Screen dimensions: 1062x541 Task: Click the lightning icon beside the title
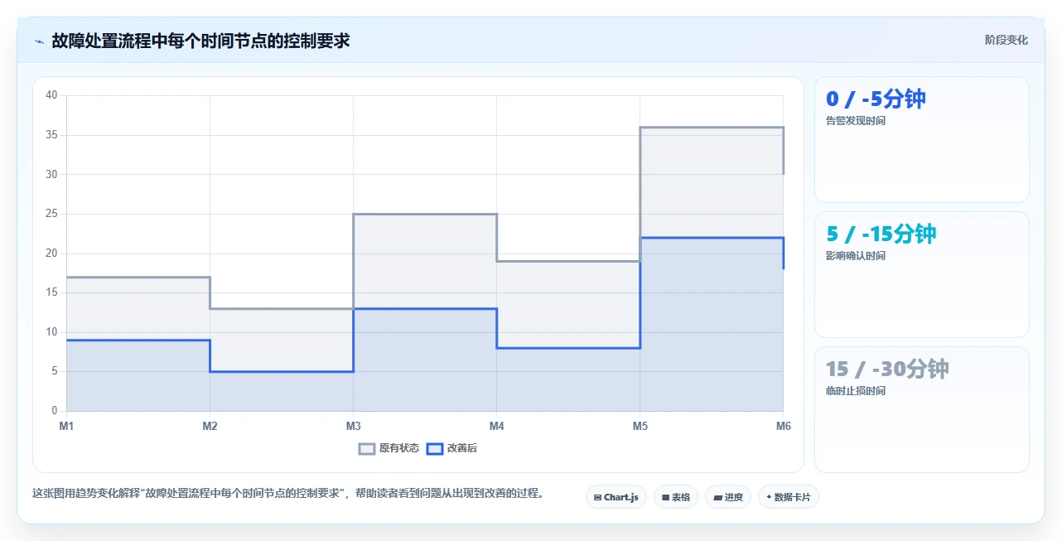tap(40, 41)
